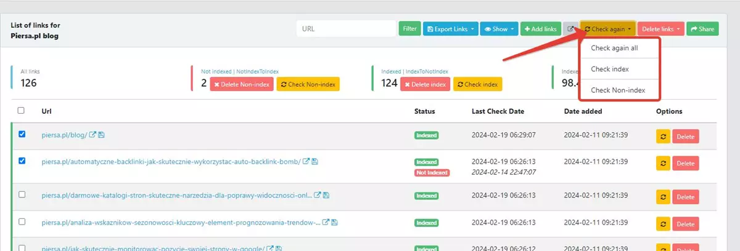Screen dimensions: 740x251
Task: Delete the piersa.pl/blog/ row
Action: point(686,137)
